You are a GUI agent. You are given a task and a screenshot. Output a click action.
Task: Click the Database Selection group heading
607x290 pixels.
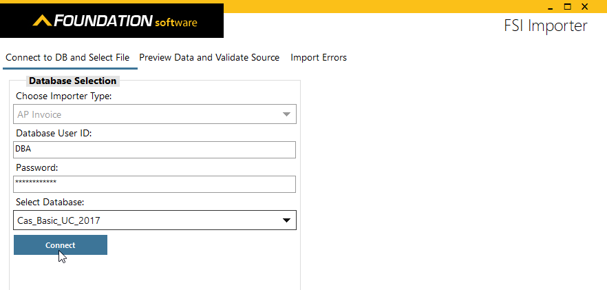73,81
